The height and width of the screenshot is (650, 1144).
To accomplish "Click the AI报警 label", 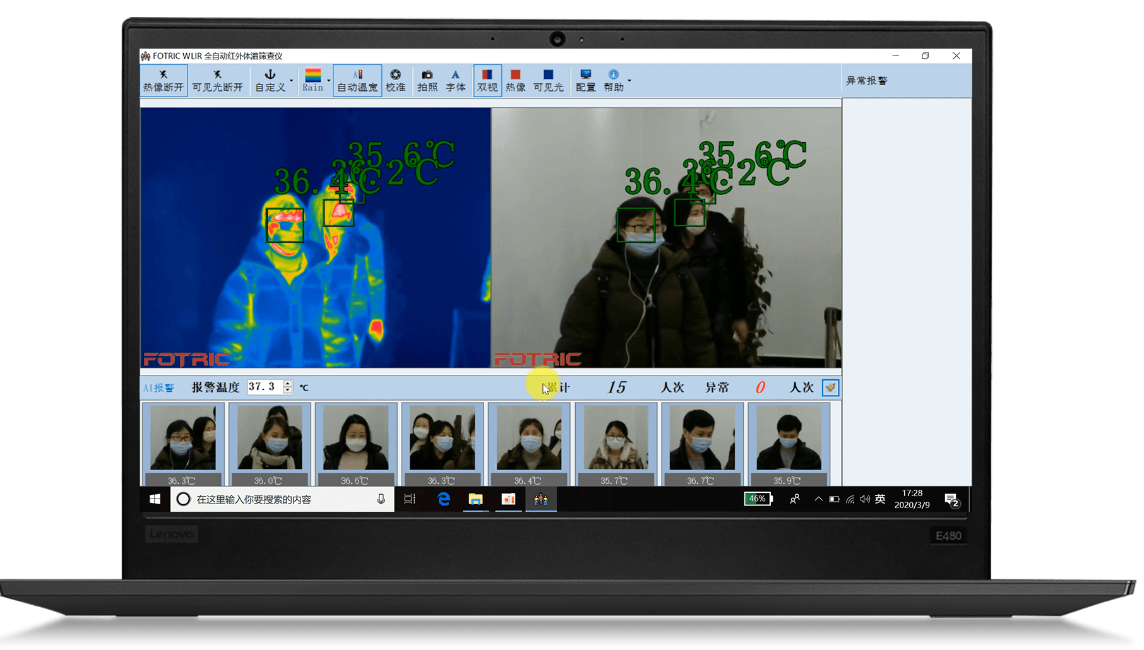I will pyautogui.click(x=158, y=388).
